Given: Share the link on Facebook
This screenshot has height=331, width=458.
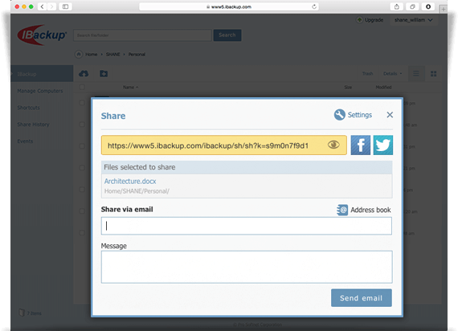Looking at the screenshot, I should coord(361,145).
